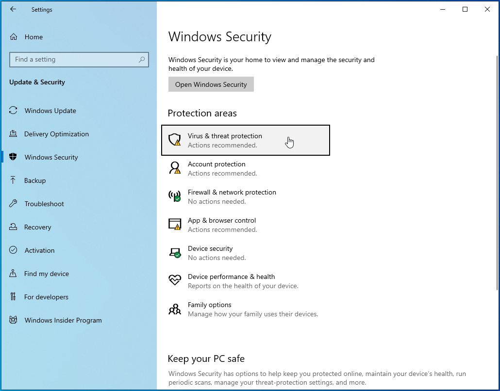The image size is (500, 391).
Task: Open Firewall & network protection link
Action: click(x=232, y=193)
